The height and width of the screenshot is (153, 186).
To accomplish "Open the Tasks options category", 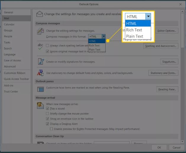I will 16,42.
